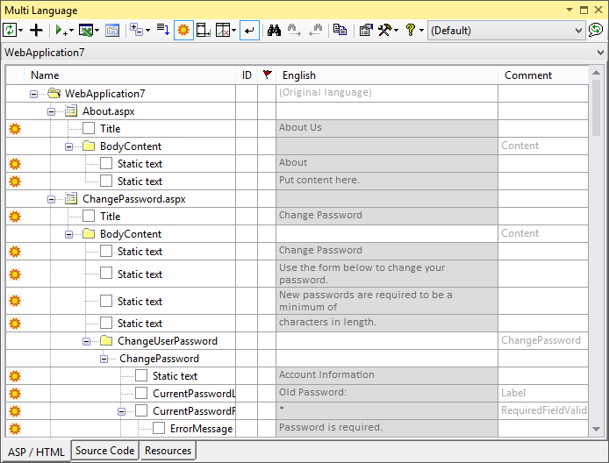609x463 pixels.
Task: Click the copy icon in toolbar
Action: (340, 30)
